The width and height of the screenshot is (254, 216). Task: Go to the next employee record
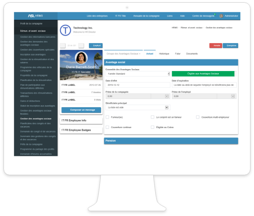81,46
